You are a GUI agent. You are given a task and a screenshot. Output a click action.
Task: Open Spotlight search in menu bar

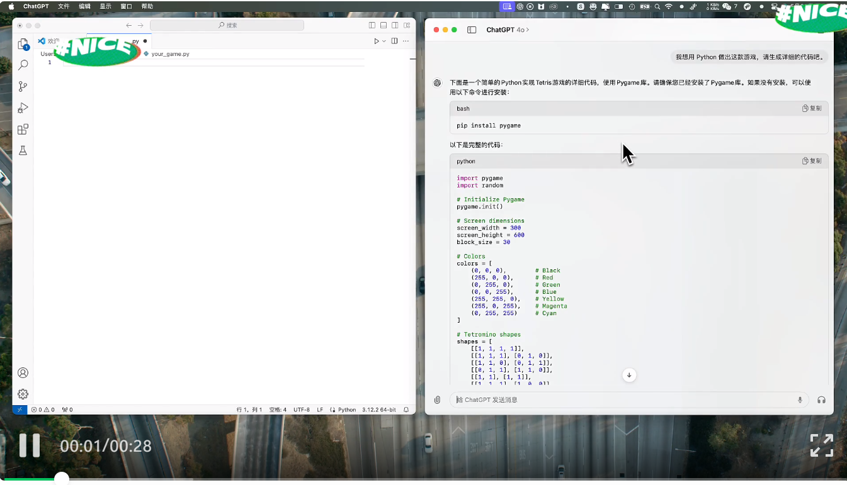(x=657, y=6)
